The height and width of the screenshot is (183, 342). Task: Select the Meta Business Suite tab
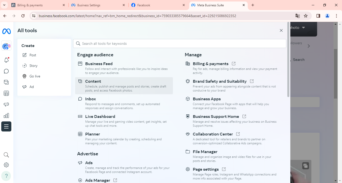click(x=218, y=5)
